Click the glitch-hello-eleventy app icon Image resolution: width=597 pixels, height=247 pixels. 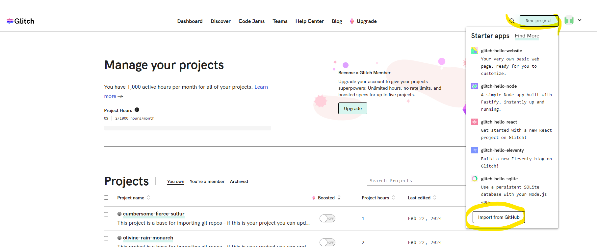475,150
